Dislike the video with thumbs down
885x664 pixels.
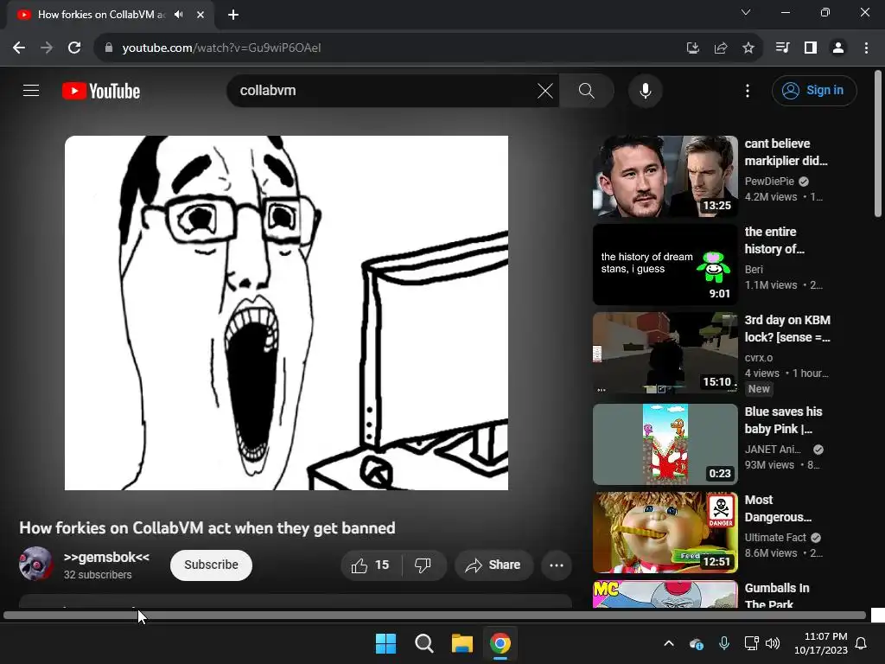point(423,565)
